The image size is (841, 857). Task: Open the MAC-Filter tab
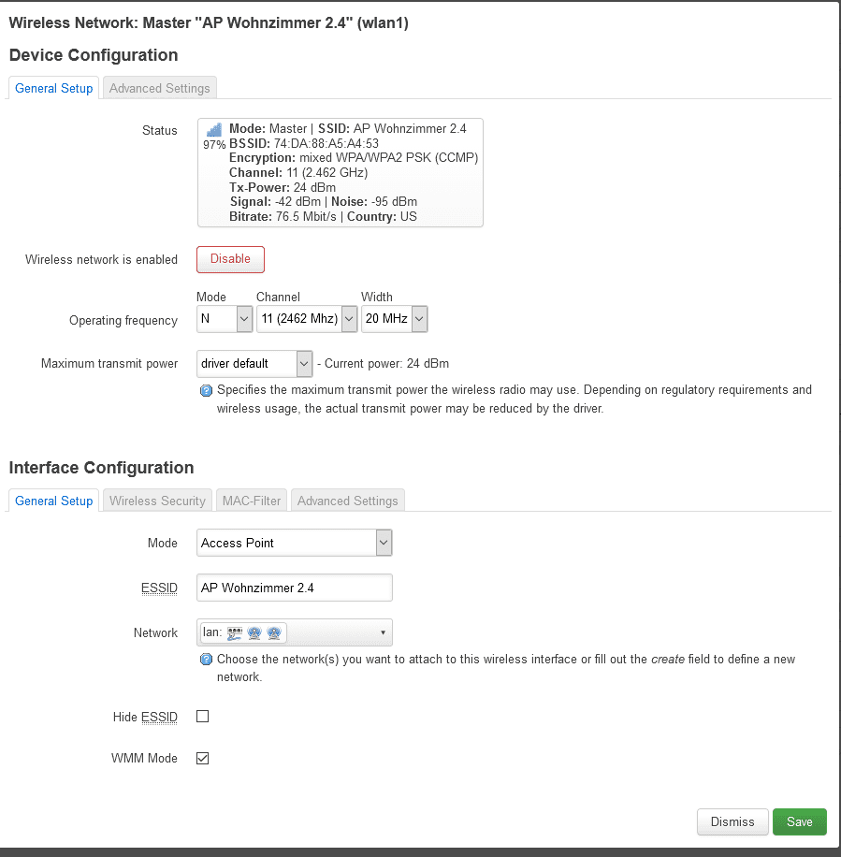coord(251,501)
